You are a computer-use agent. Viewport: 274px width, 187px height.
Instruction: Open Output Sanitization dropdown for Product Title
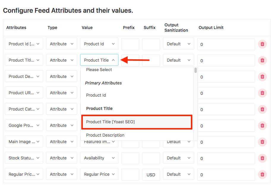(x=178, y=60)
